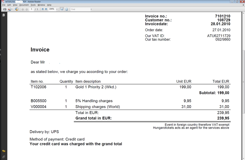Click the Collaborate icon in the toolbar
Image resolution: width=245 pixels, height=160 pixels.
(17, 9)
